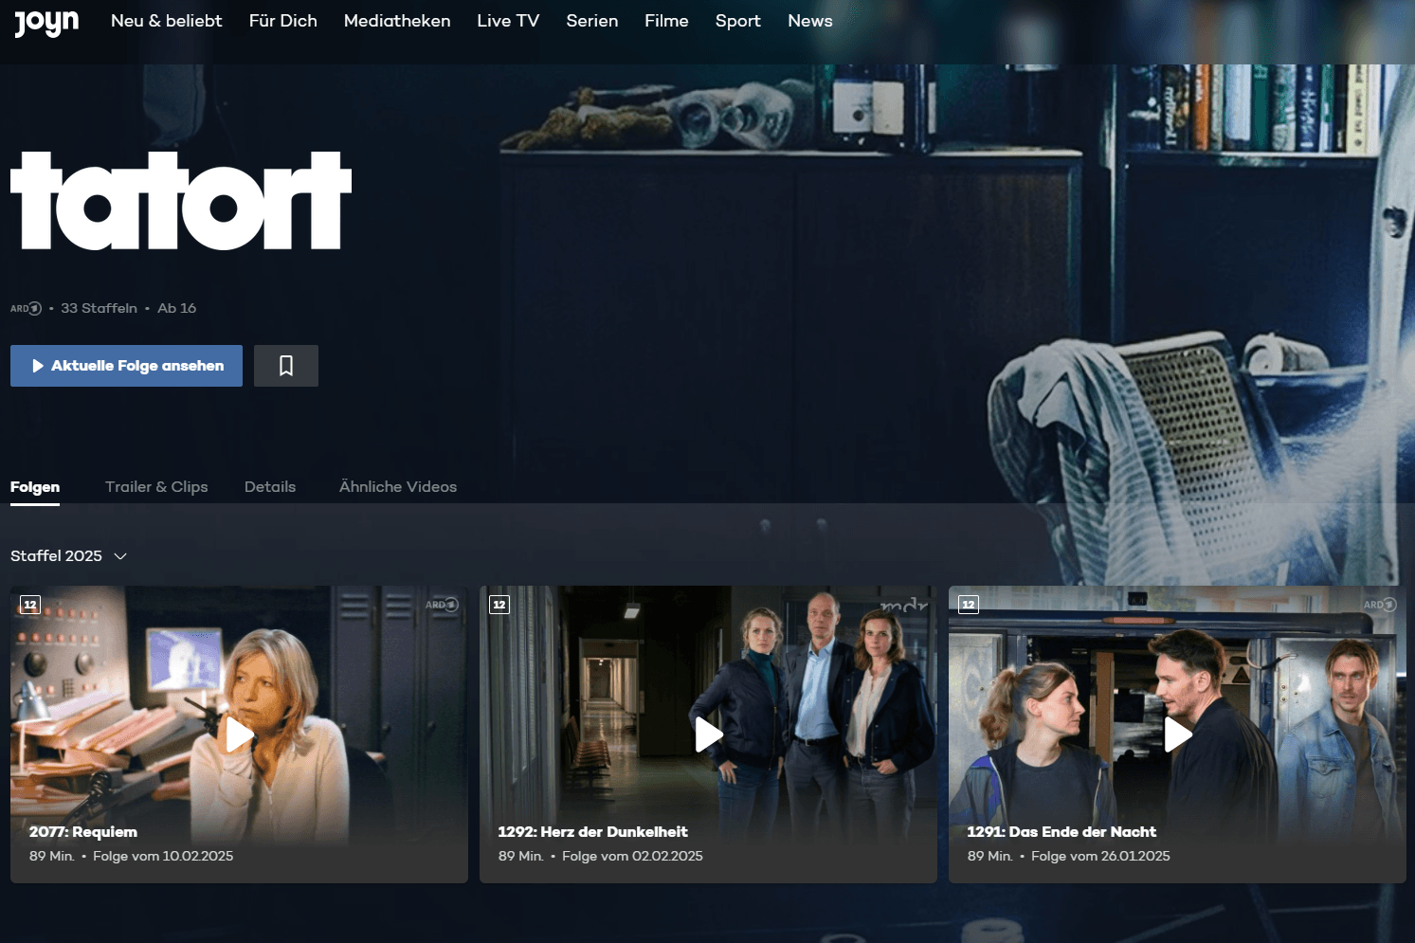Navigate to Sport section
The height and width of the screenshot is (943, 1415).
tap(738, 21)
